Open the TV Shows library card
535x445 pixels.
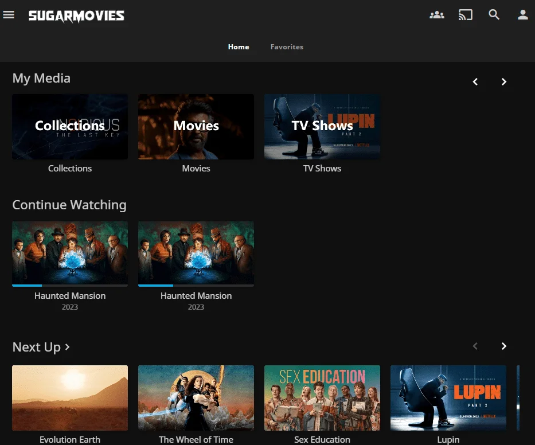(x=322, y=127)
